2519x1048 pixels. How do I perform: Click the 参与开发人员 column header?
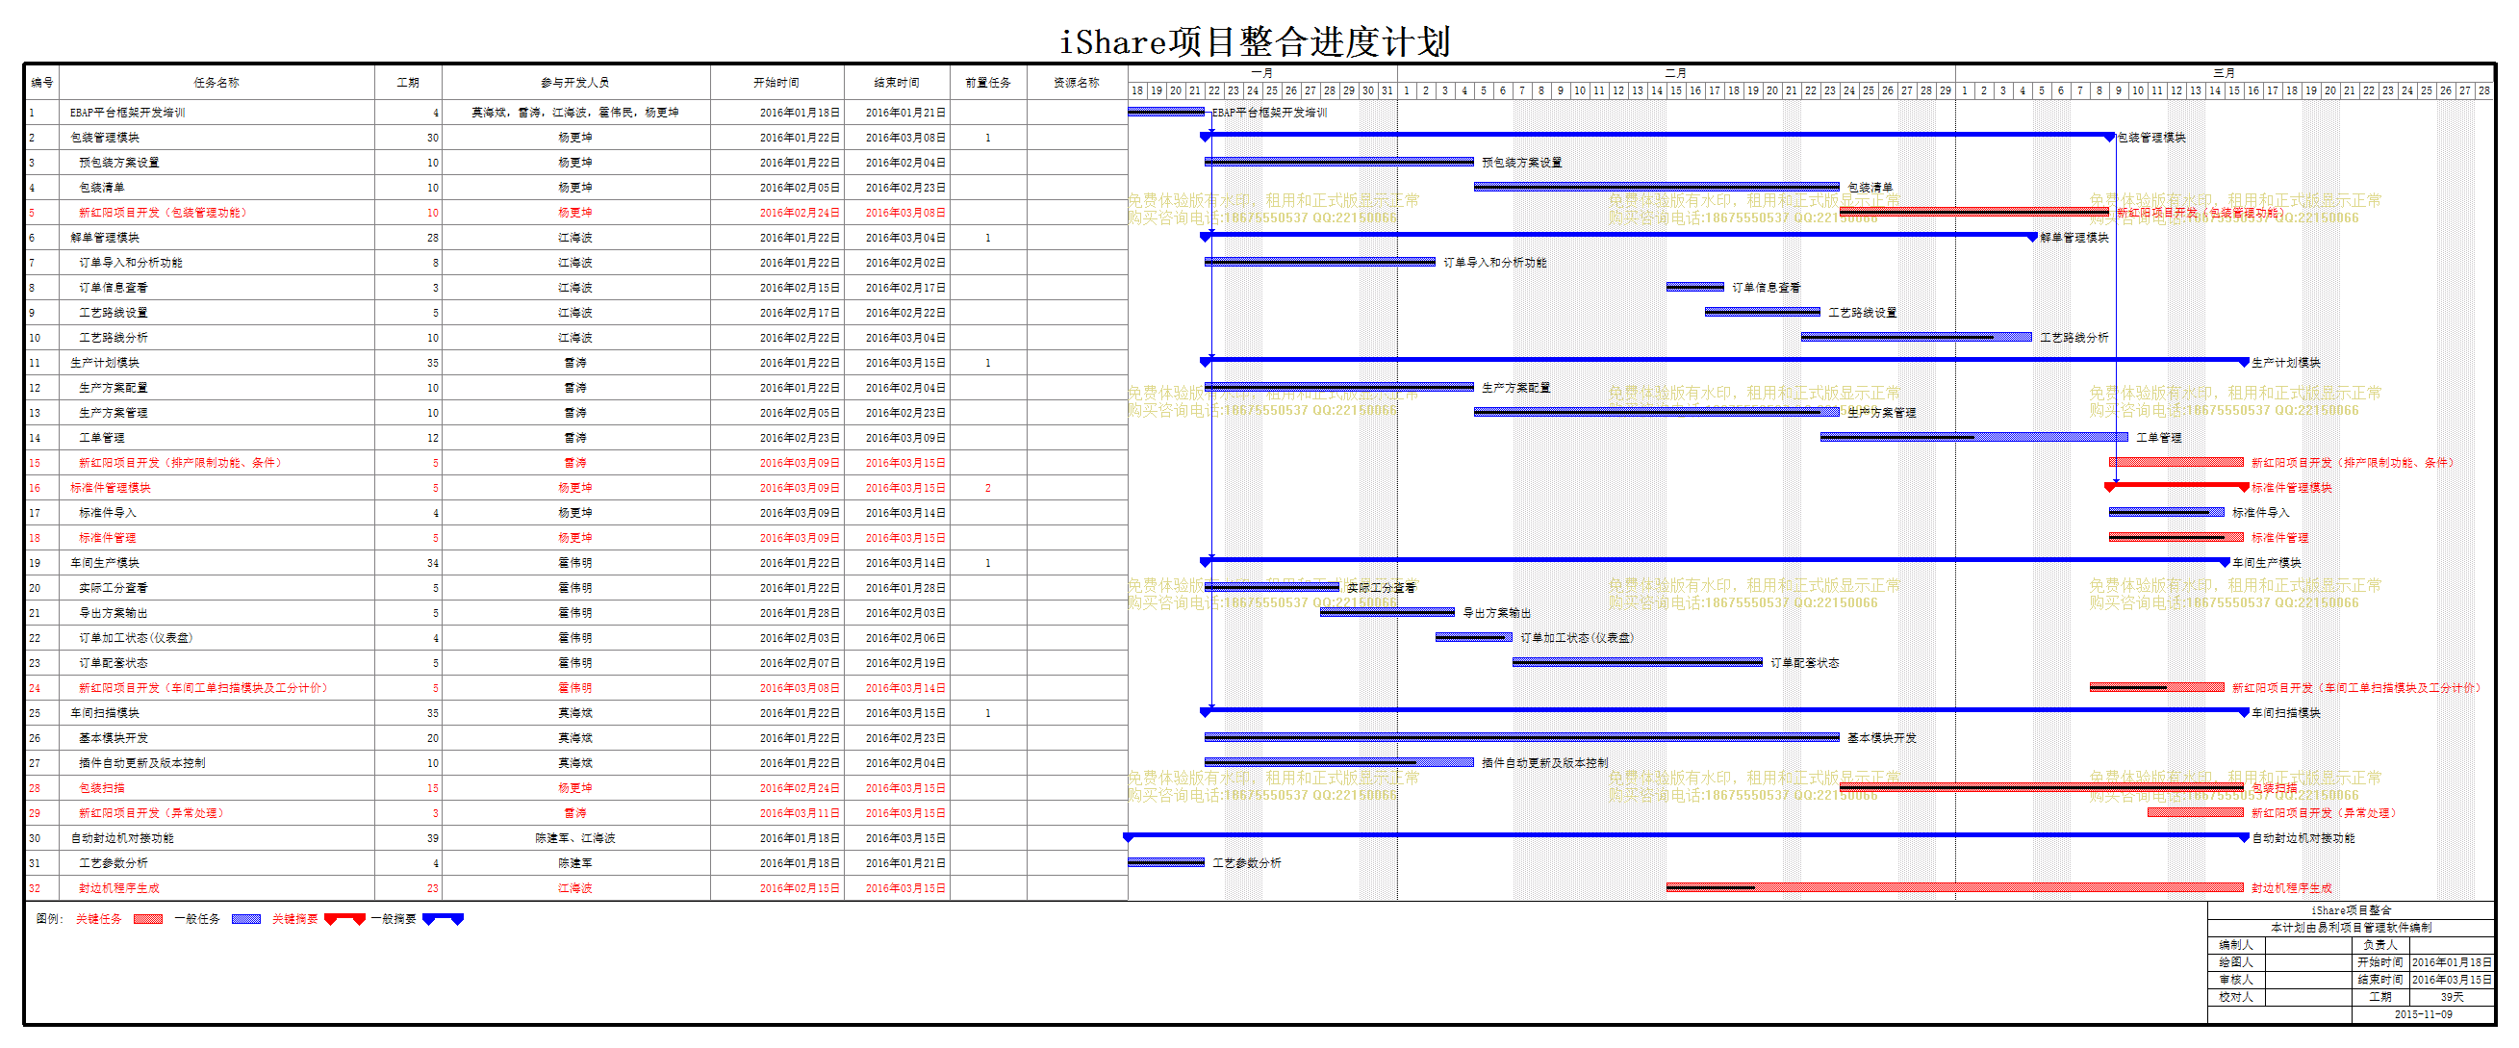coord(576,83)
